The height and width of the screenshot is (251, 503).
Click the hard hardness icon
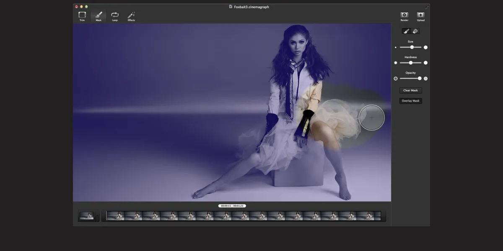tap(425, 63)
